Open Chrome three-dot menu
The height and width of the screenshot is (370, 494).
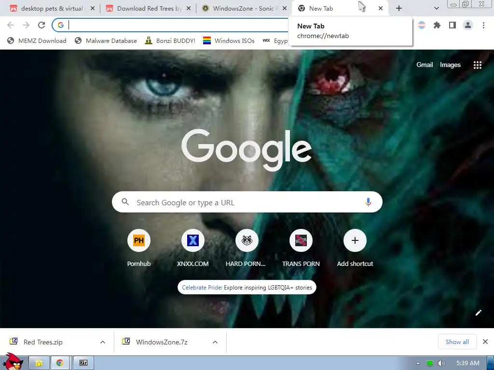click(483, 25)
